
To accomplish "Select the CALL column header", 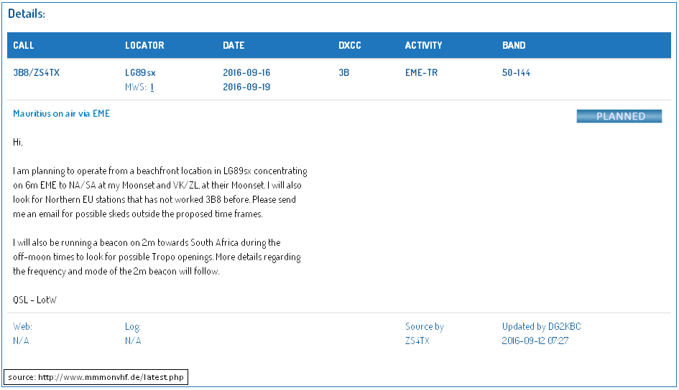I will (24, 45).
